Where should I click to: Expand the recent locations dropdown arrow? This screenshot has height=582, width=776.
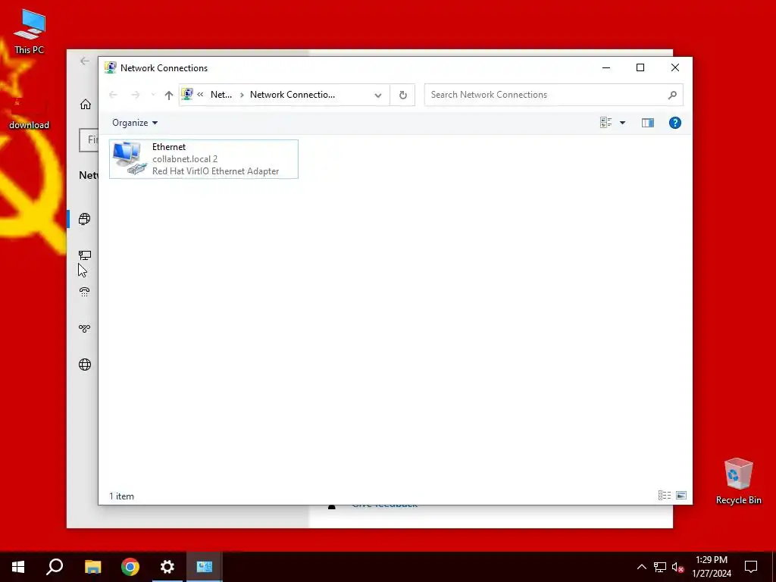[153, 95]
